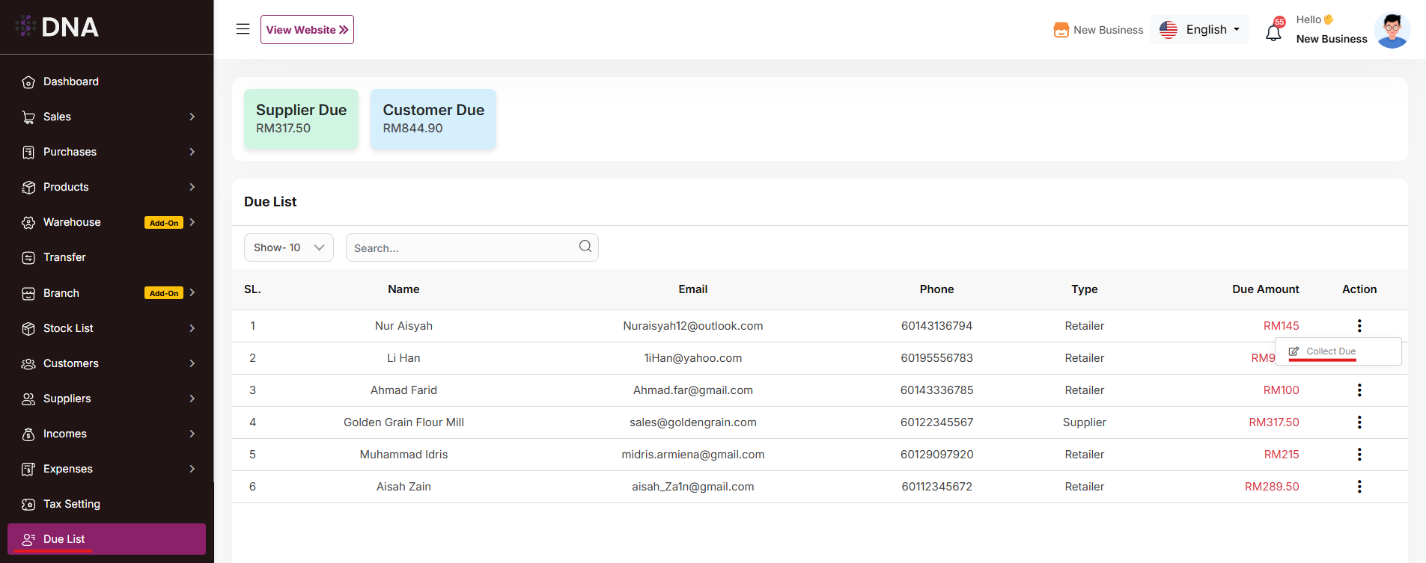This screenshot has height=563, width=1426.
Task: Select the Customer Due card
Action: click(433, 119)
